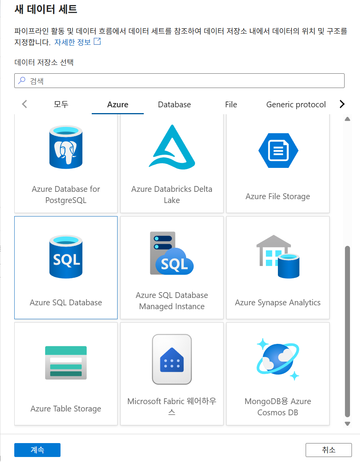
Task: Click the scrollbar up arrow
Action: [x=347, y=119]
